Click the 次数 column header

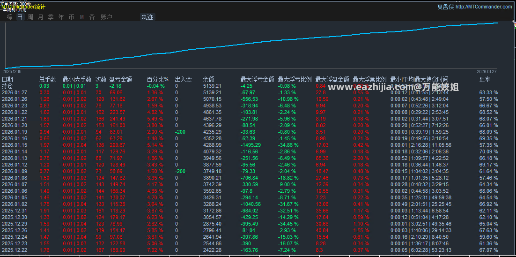101,79
